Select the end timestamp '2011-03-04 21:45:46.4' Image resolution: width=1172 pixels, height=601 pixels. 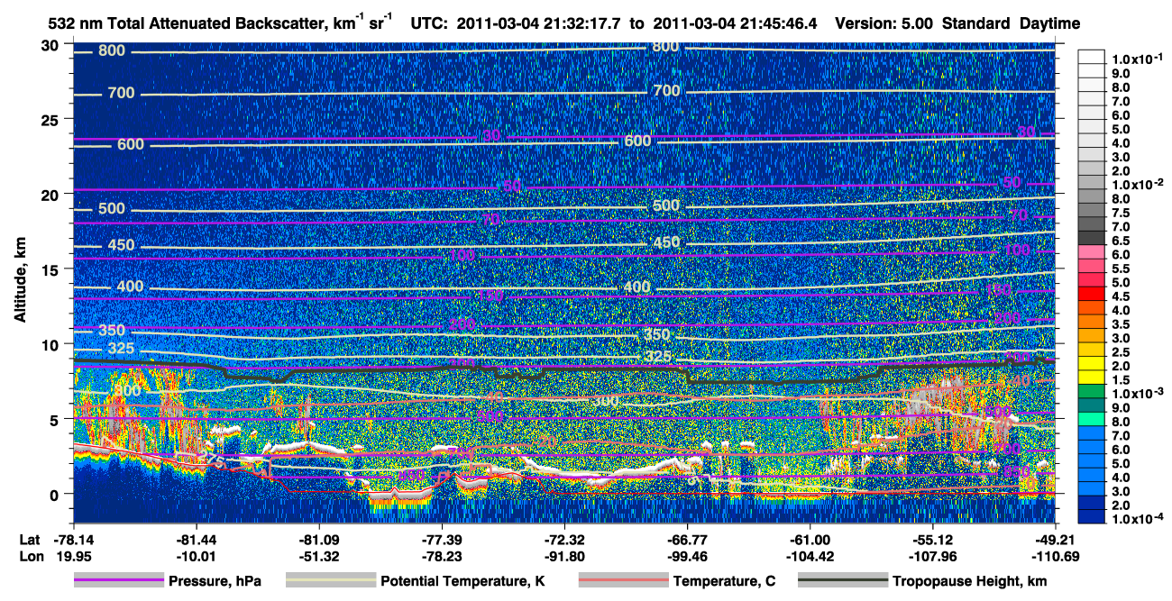point(737,23)
